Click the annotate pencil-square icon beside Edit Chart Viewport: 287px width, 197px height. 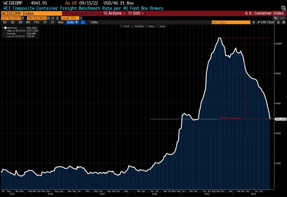pyautogui.click(x=279, y=22)
